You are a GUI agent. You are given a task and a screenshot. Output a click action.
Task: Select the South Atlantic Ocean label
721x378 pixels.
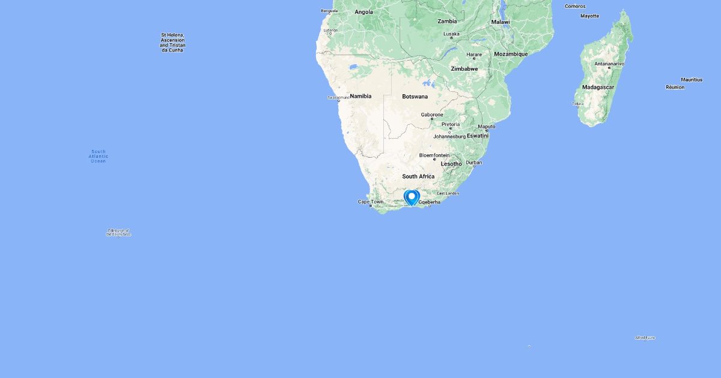coord(98,156)
